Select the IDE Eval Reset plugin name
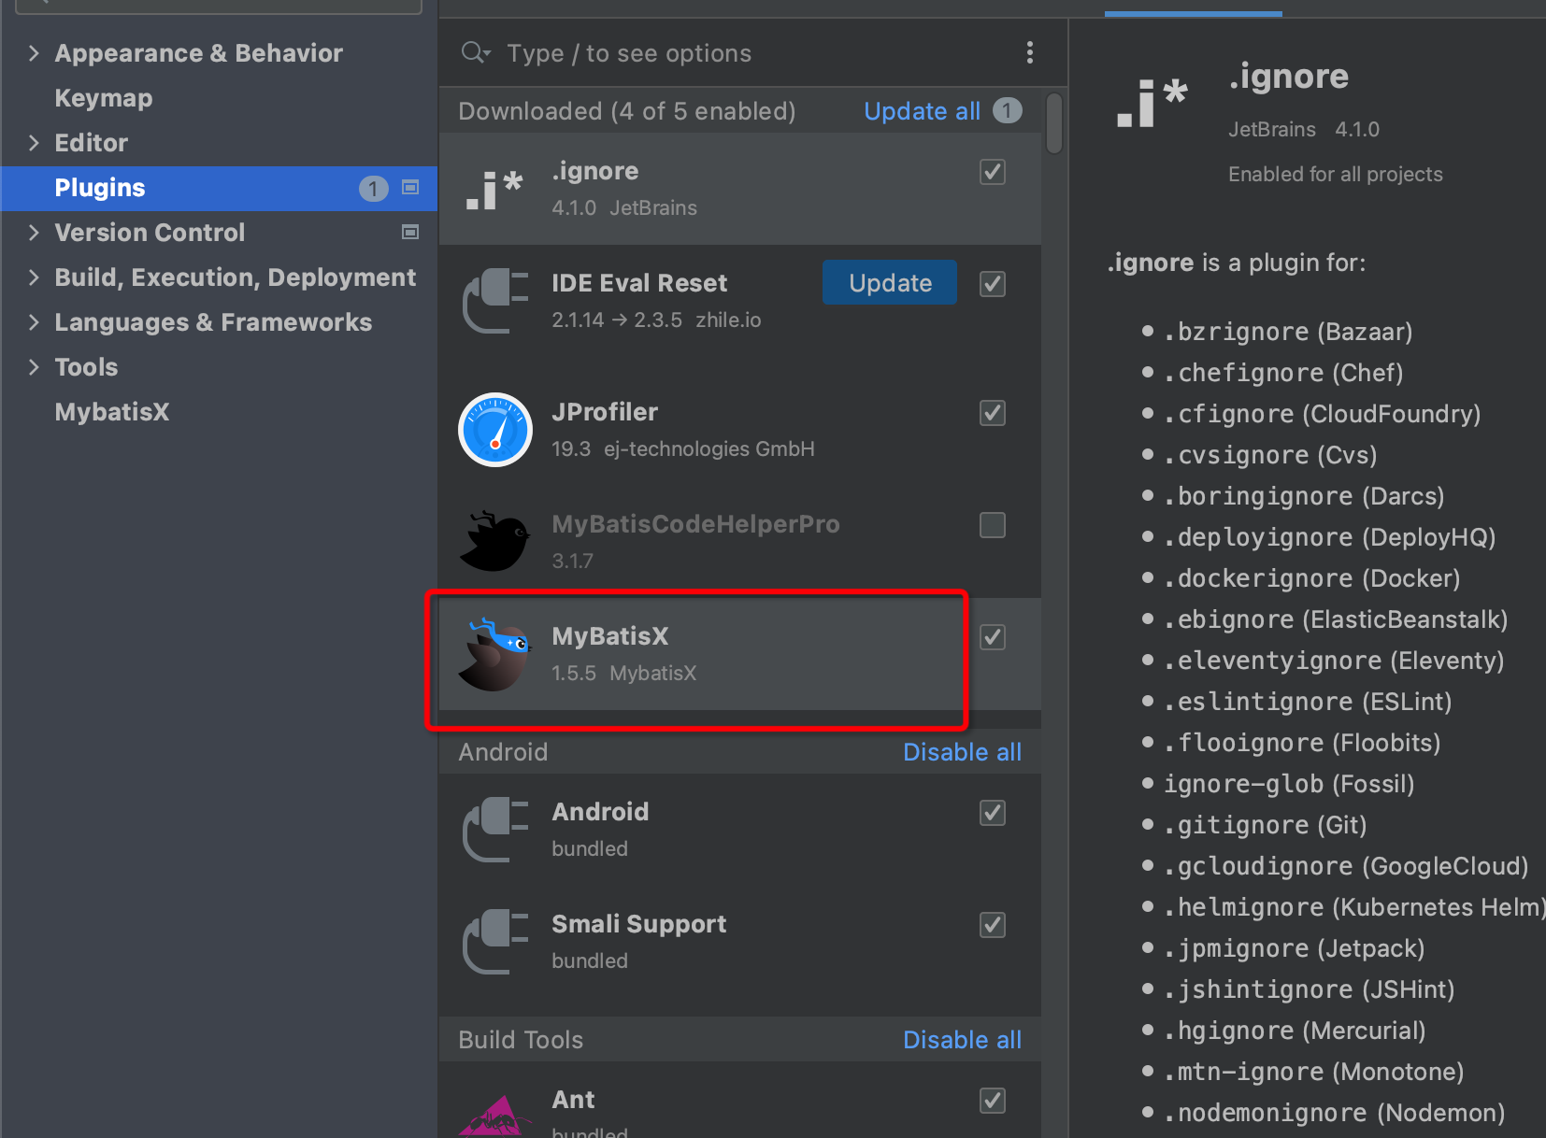The width and height of the screenshot is (1546, 1138). (639, 283)
